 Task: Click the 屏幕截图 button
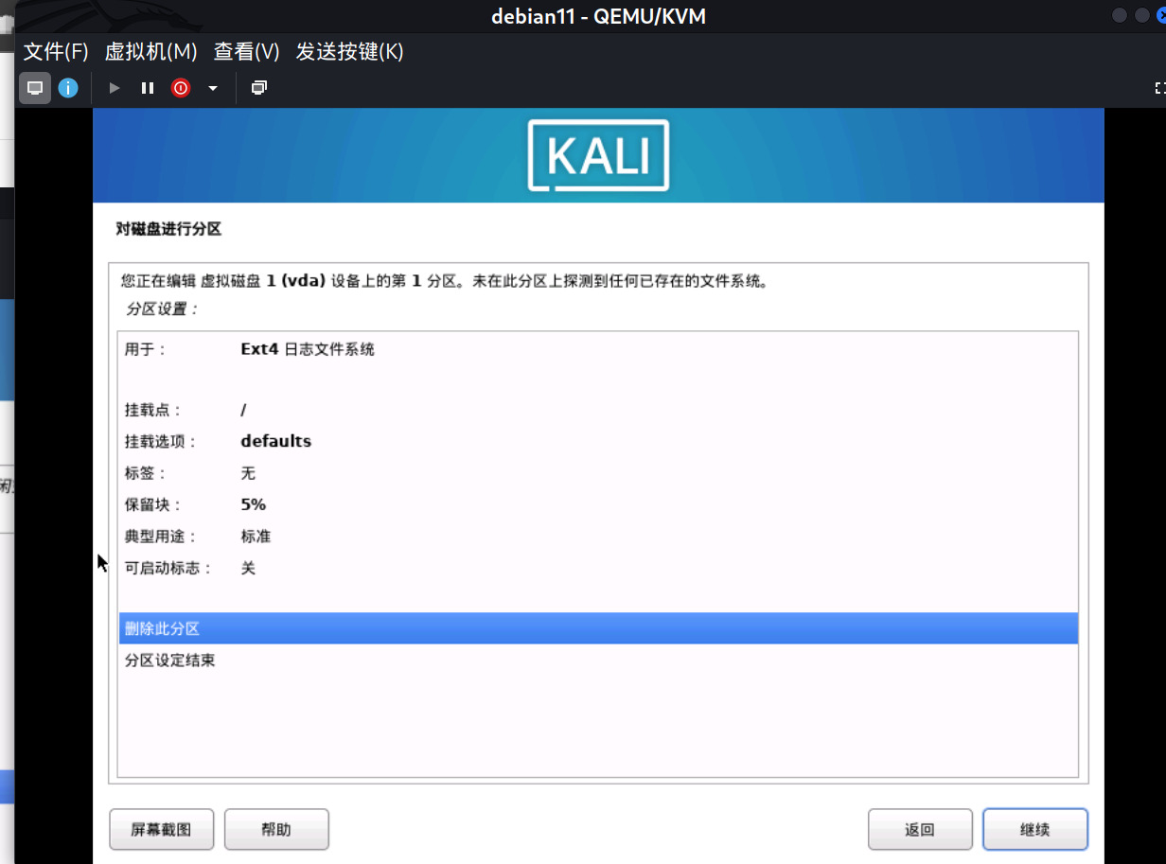coord(162,829)
